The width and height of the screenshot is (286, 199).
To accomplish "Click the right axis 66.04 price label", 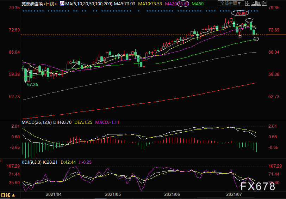I will 274,52.
